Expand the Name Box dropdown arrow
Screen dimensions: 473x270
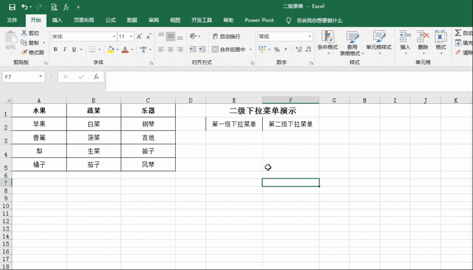pyautogui.click(x=41, y=77)
